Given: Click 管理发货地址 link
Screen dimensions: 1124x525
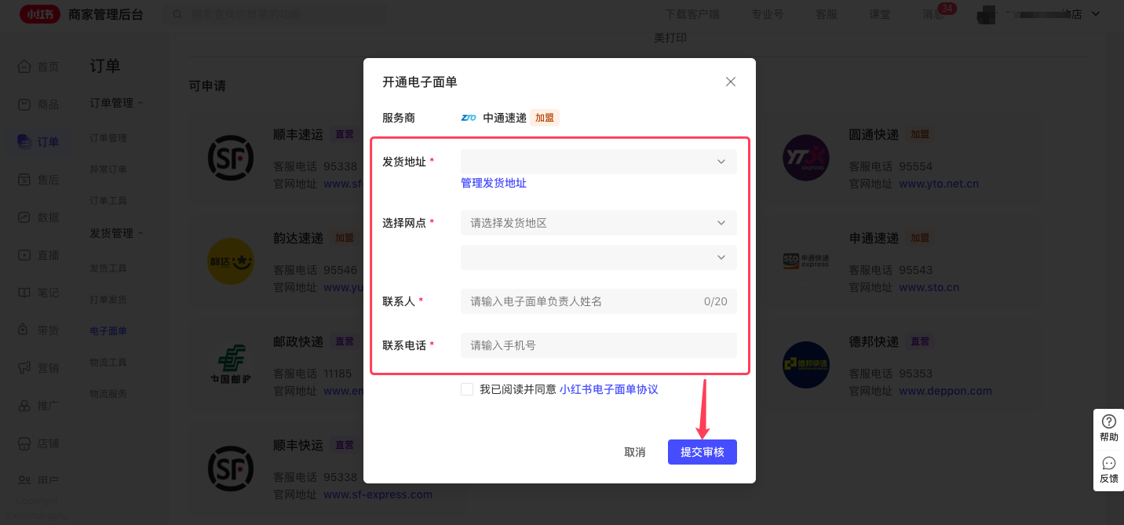Looking at the screenshot, I should [x=494, y=183].
